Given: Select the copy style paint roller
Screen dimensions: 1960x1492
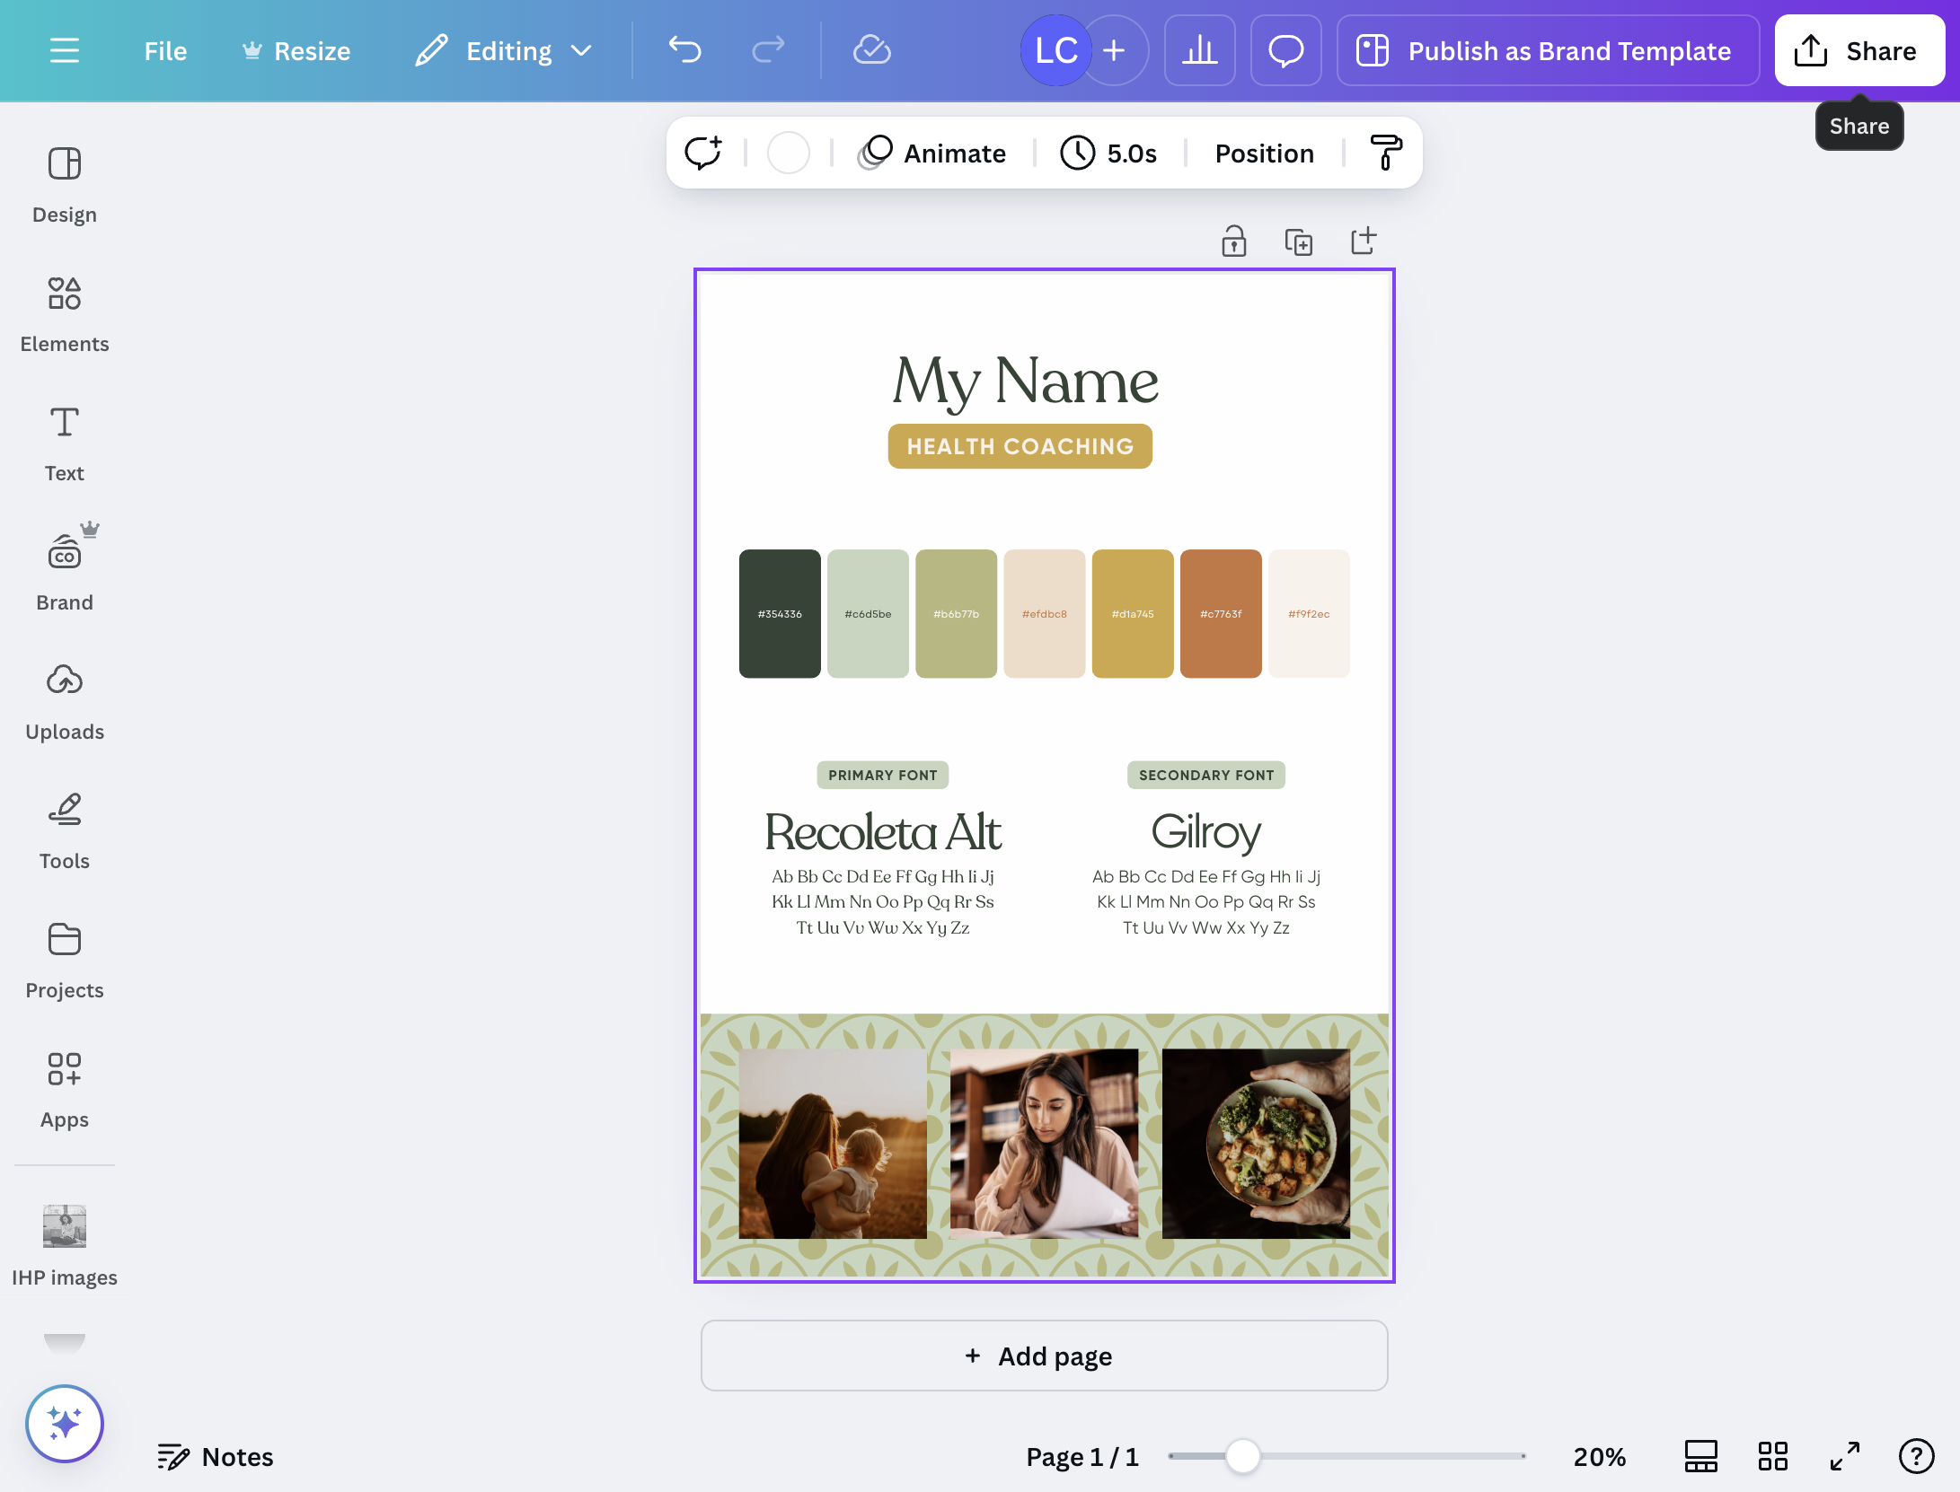Looking at the screenshot, I should point(1386,153).
